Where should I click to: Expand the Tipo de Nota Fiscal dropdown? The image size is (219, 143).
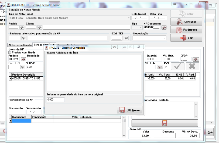[x=129, y=18]
